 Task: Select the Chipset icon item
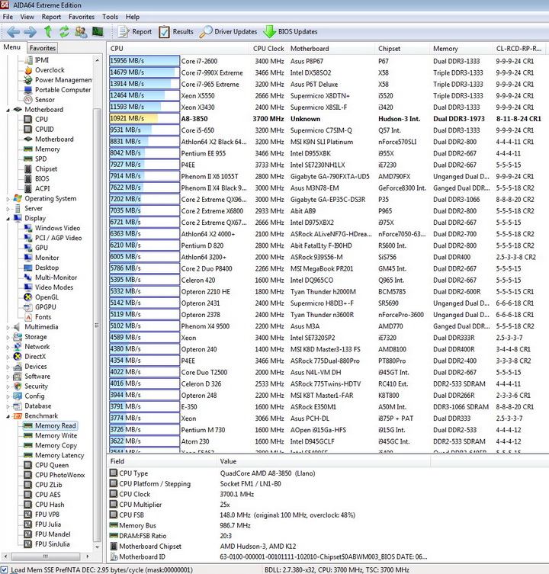coord(28,168)
